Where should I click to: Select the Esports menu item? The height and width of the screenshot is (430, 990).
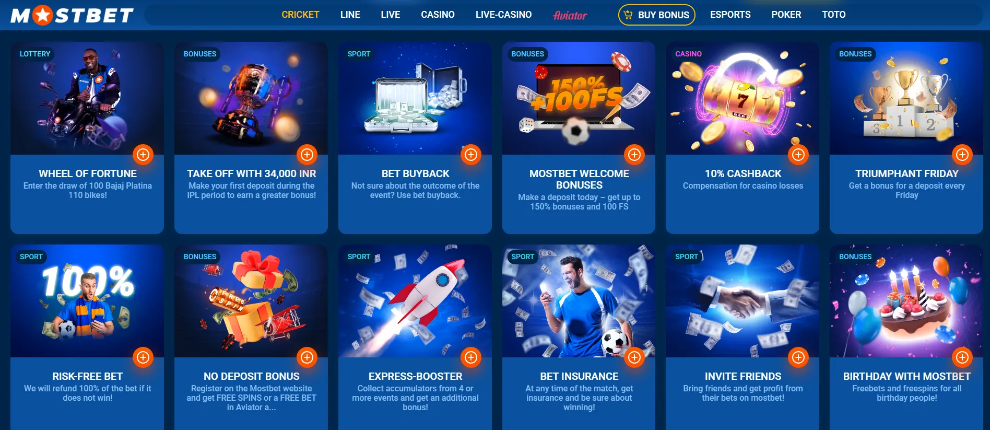(x=730, y=15)
